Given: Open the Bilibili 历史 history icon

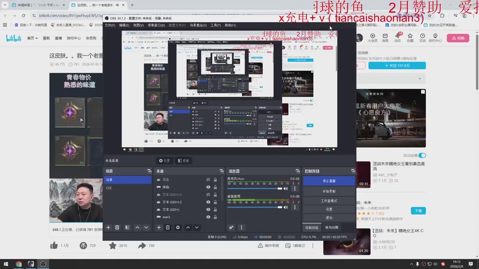Looking at the screenshot, I should click(423, 38).
